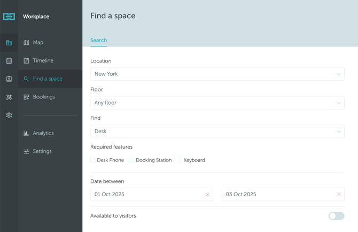
Task: Click the app logo in top-left corner
Action: 9,17
